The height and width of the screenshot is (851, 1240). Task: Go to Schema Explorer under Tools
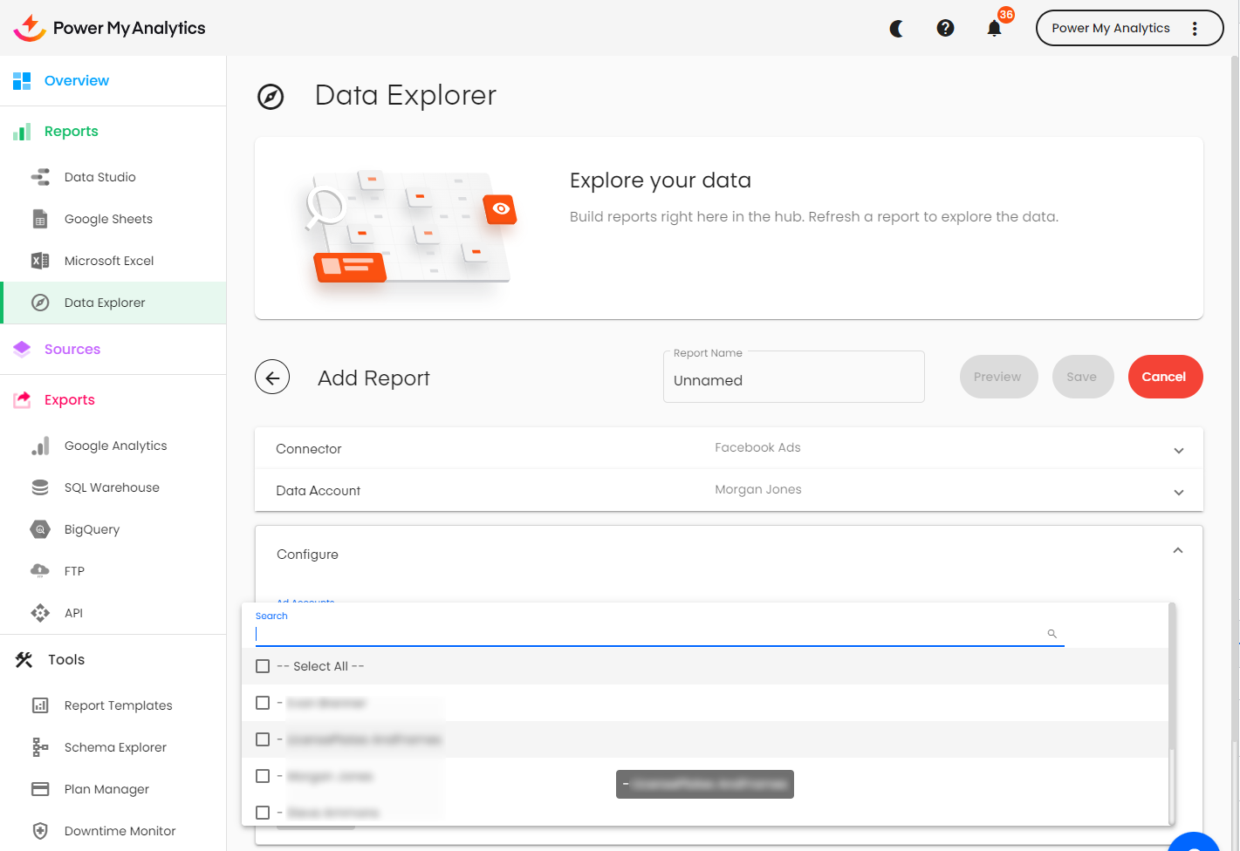(115, 747)
